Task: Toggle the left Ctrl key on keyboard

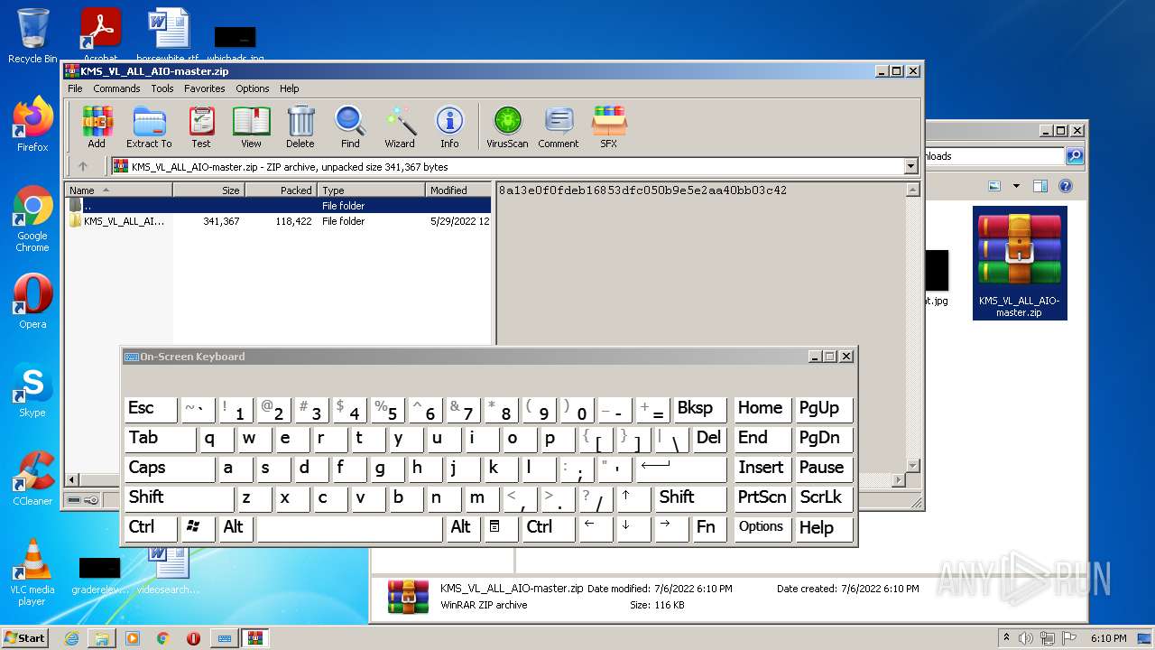Action: tap(151, 528)
